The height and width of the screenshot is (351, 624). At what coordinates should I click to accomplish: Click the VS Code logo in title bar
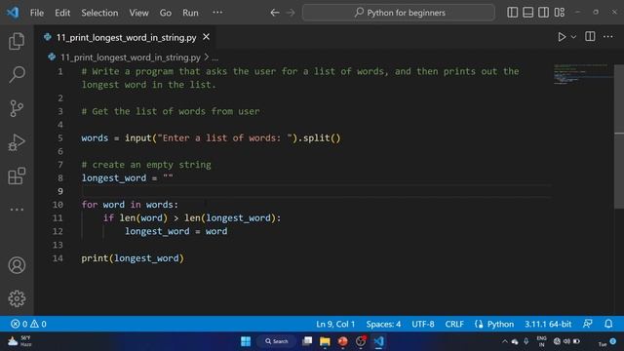(x=13, y=13)
